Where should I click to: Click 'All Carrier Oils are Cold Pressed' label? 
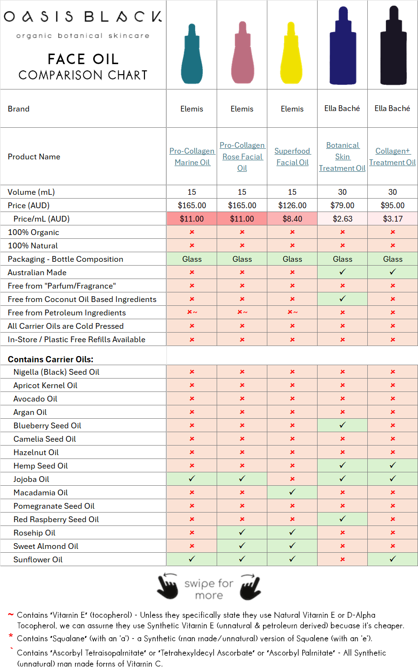[66, 326]
